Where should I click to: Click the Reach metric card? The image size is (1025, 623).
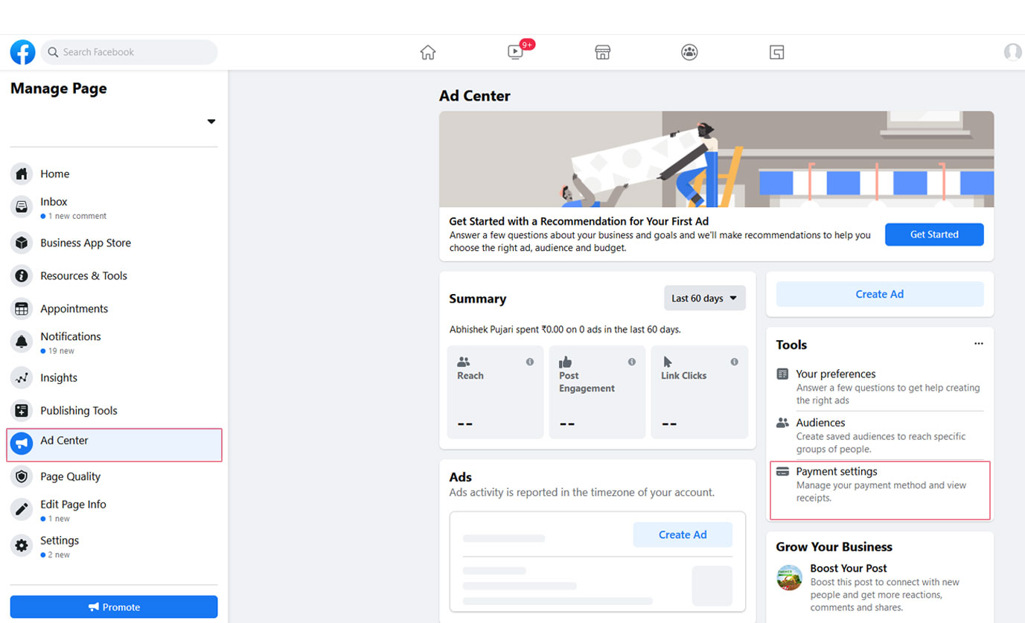pos(495,392)
